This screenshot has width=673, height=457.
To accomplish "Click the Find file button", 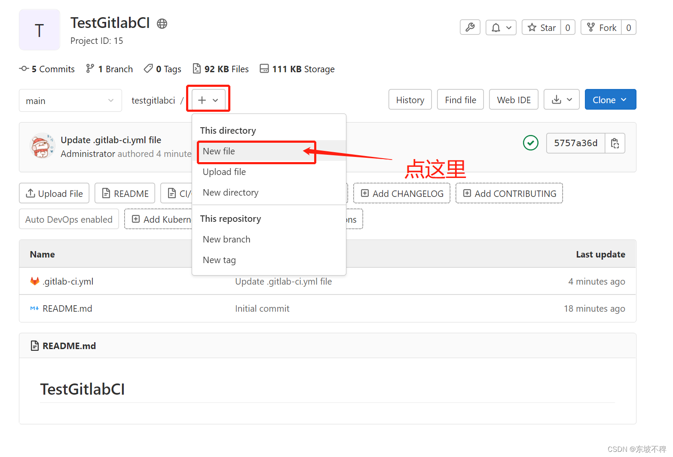I will [460, 100].
